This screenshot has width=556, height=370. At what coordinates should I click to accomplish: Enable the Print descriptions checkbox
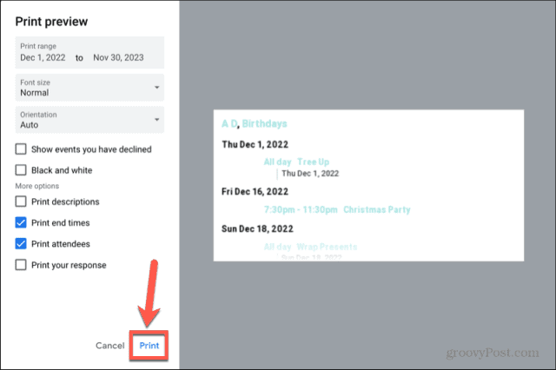tap(21, 202)
